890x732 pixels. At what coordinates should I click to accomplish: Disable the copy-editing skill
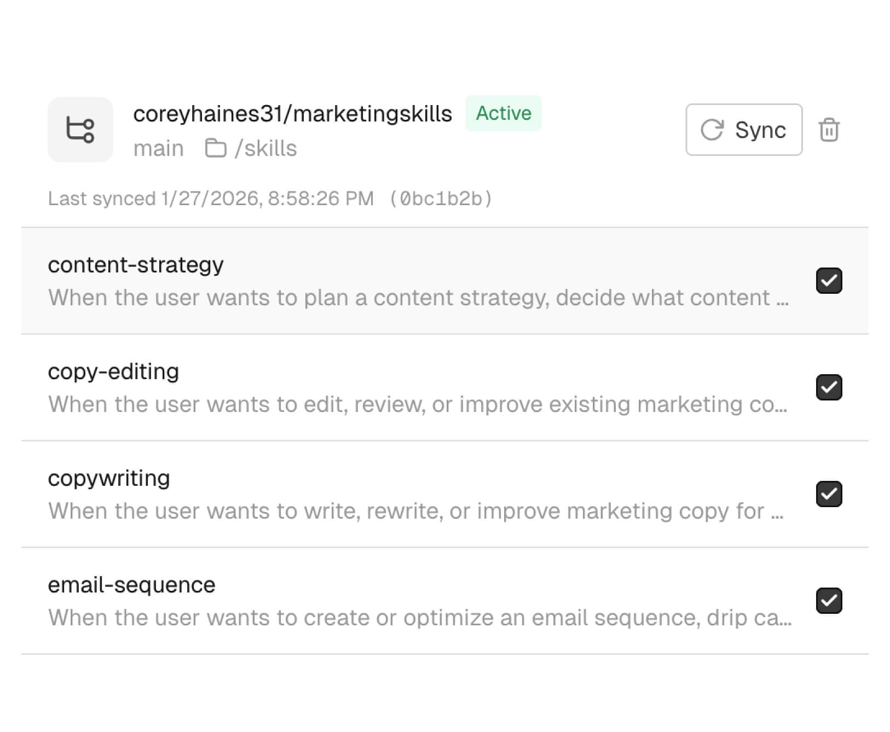829,387
